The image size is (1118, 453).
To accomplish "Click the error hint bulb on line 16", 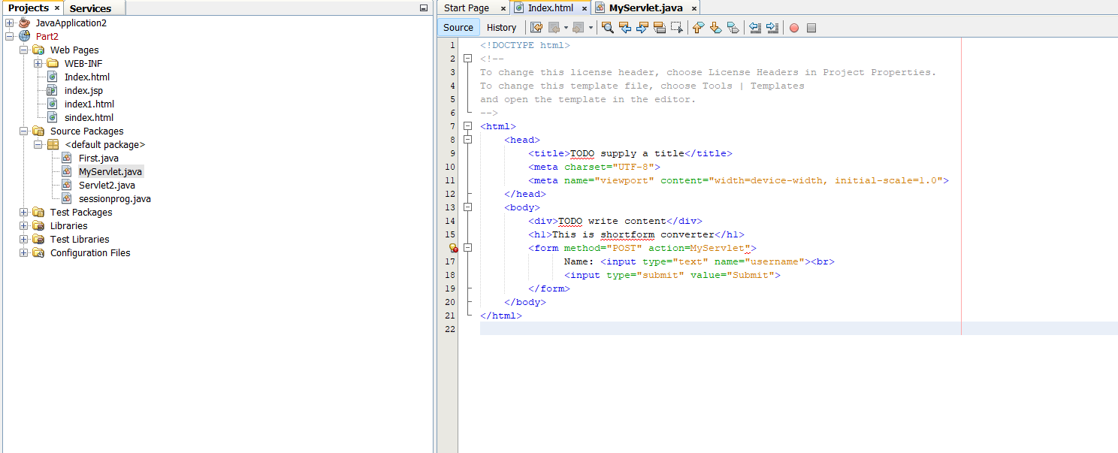I will click(452, 248).
